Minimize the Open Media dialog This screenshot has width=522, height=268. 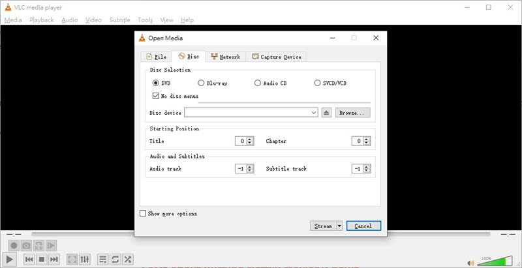[333, 38]
